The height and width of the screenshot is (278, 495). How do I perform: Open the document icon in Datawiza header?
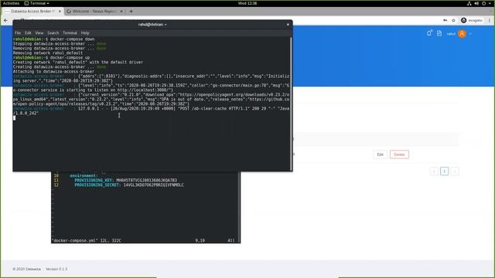coord(439,33)
